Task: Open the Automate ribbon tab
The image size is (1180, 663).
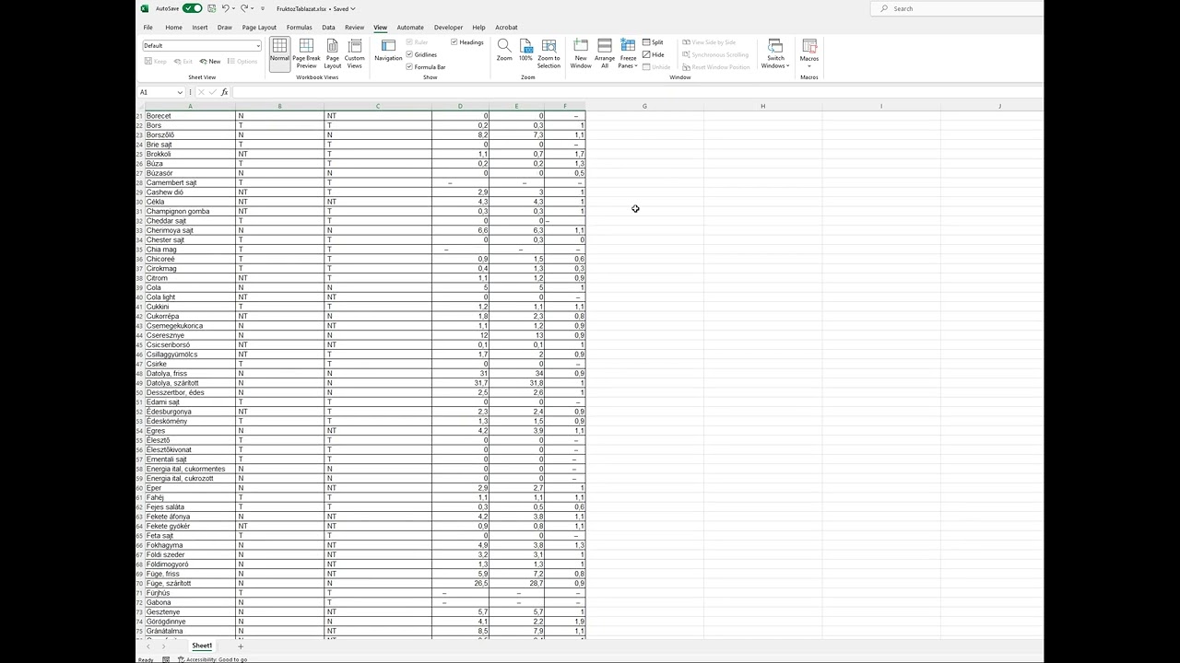Action: coord(410,28)
